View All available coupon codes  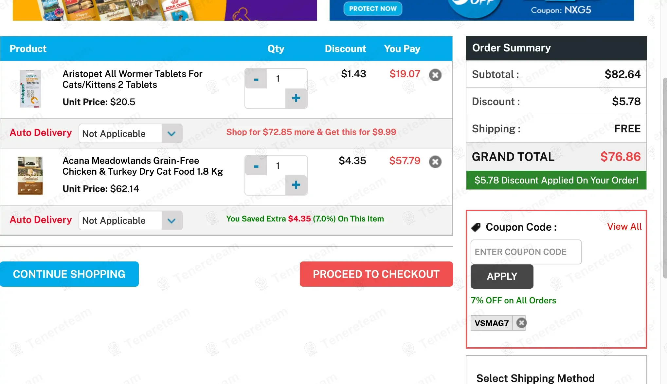[624, 226]
